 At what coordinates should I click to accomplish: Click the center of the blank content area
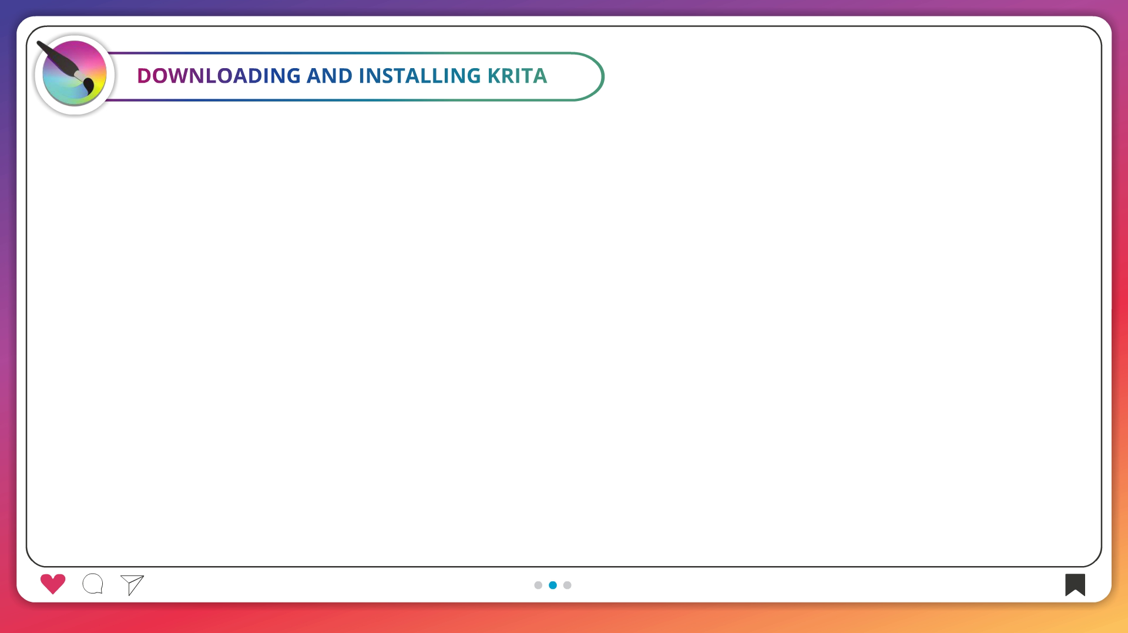click(x=564, y=329)
